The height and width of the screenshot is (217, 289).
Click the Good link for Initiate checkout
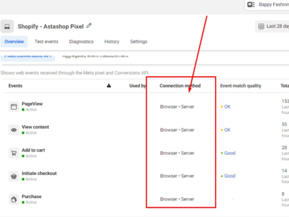coord(230,176)
